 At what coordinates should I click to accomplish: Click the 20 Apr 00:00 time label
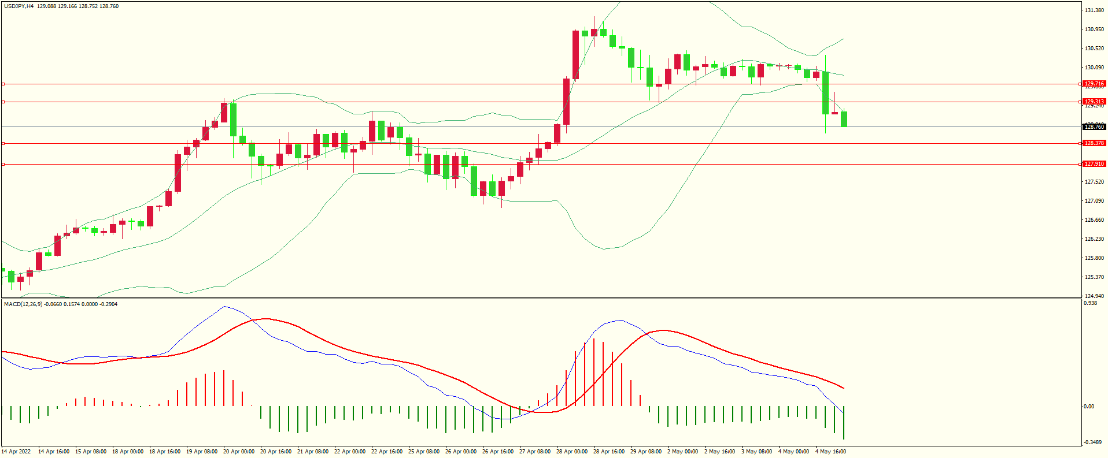[x=239, y=452]
